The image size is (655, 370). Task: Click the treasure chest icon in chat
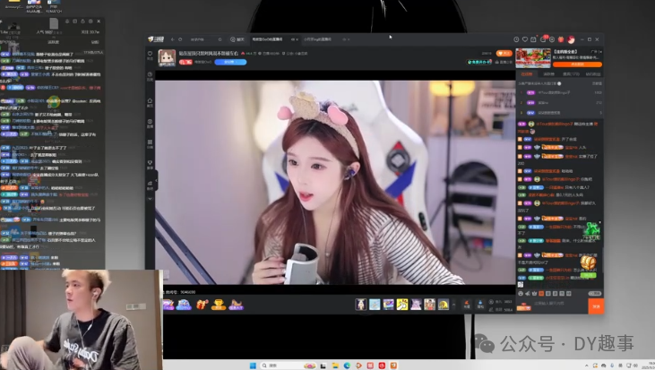[x=588, y=262]
